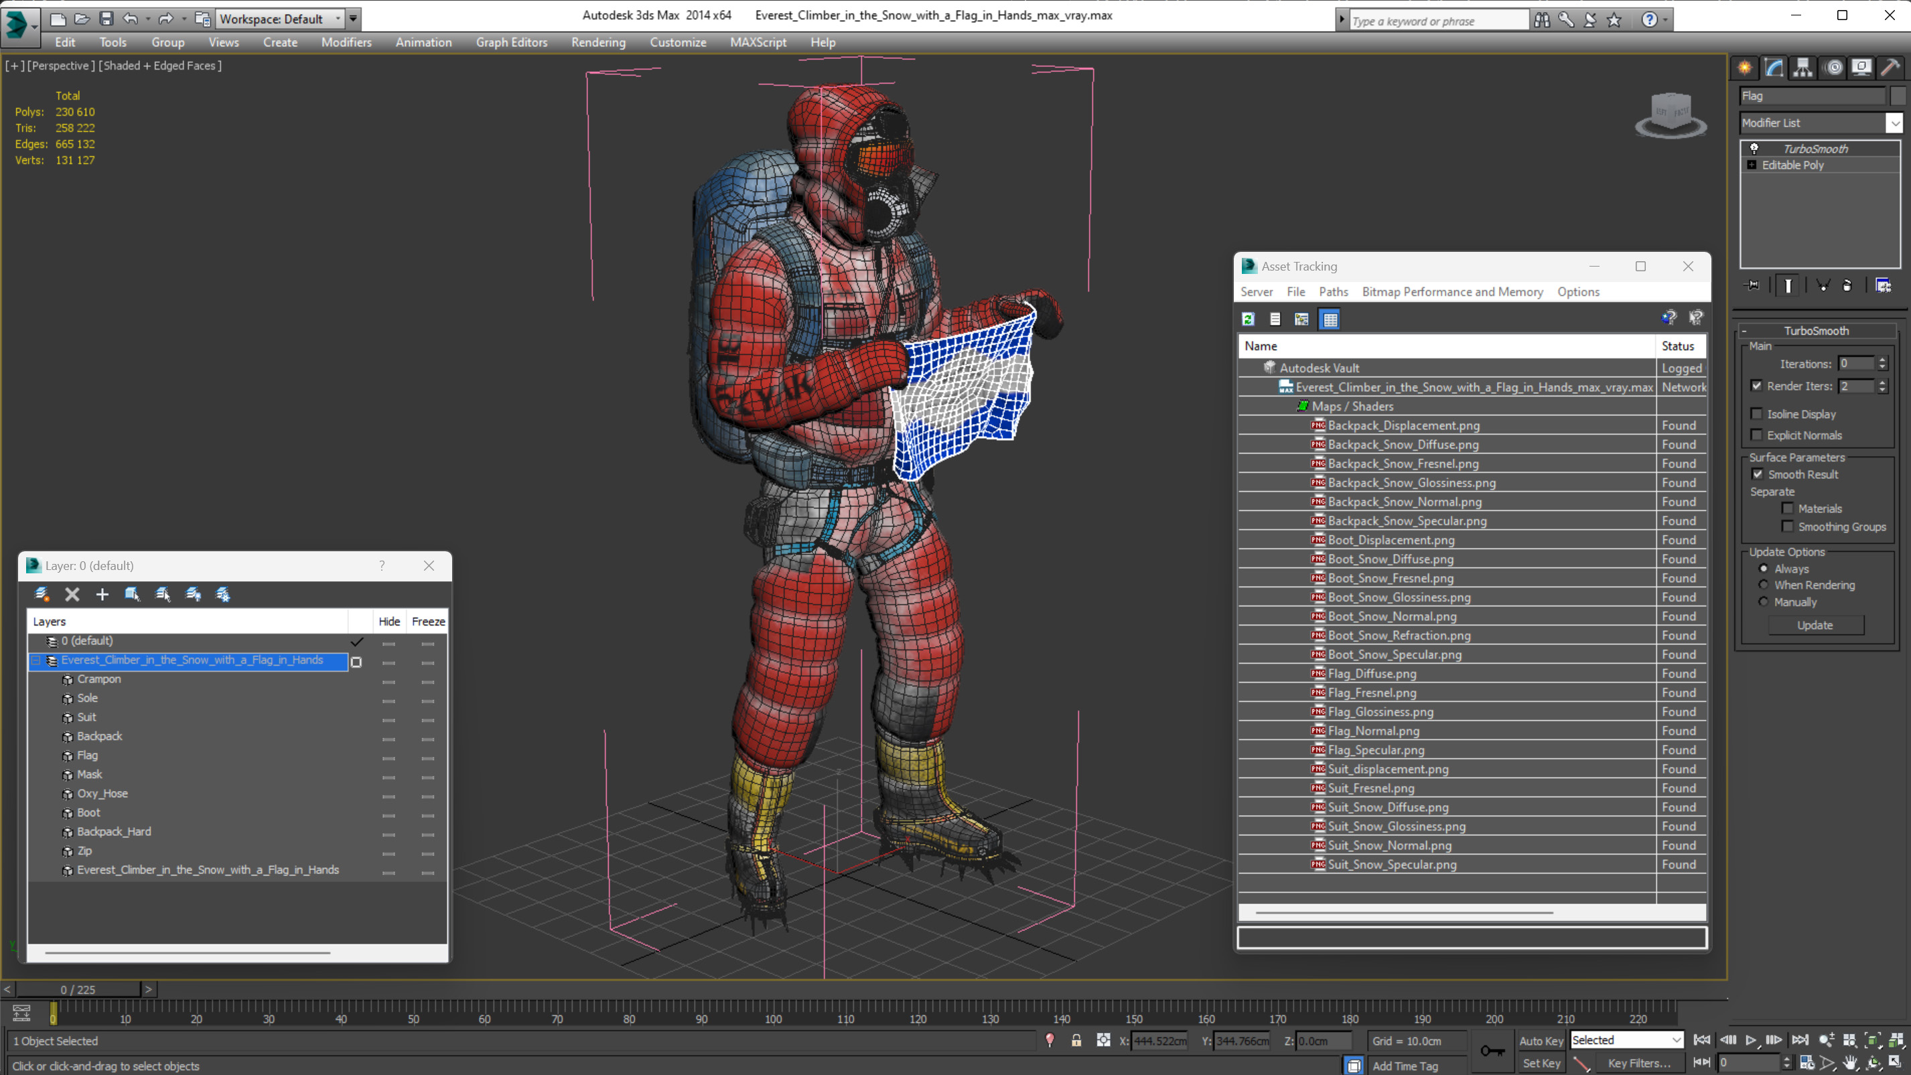
Task: Open Bitmap Performance and Memory menu
Action: click(x=1453, y=291)
